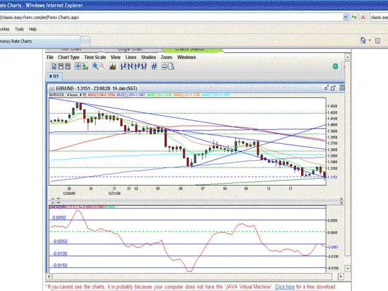Click the printer icon in chart toolbar
This screenshot has width=388, height=291.
[x=165, y=66]
